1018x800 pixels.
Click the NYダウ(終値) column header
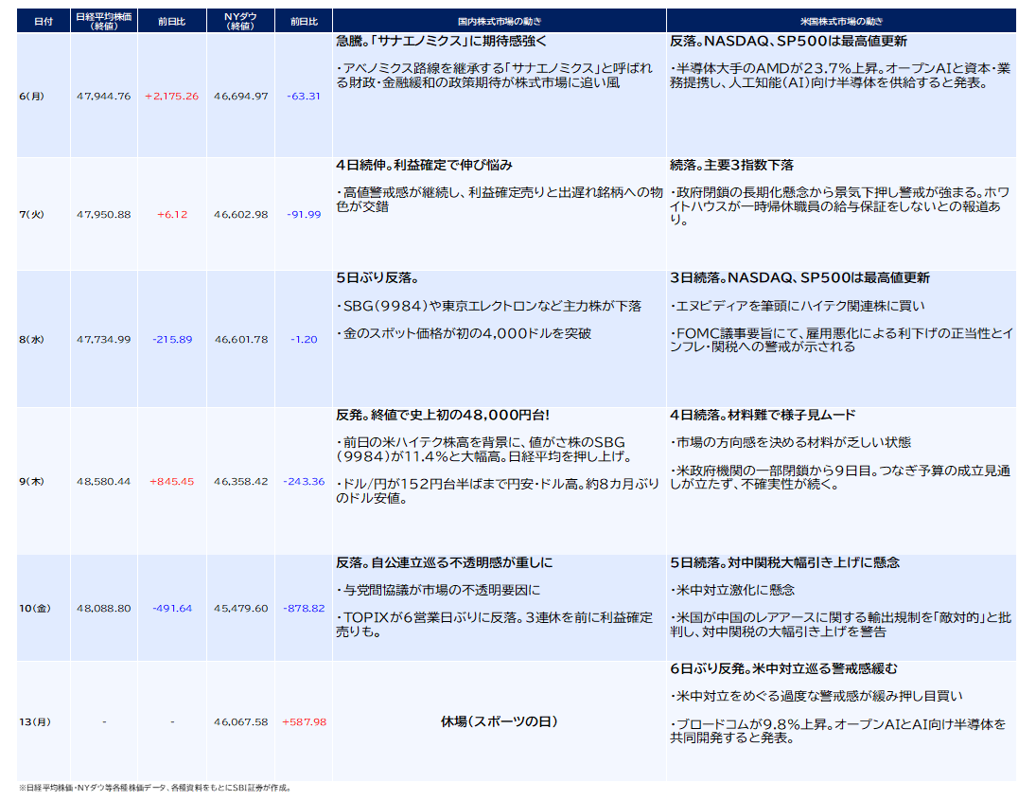coord(240,21)
